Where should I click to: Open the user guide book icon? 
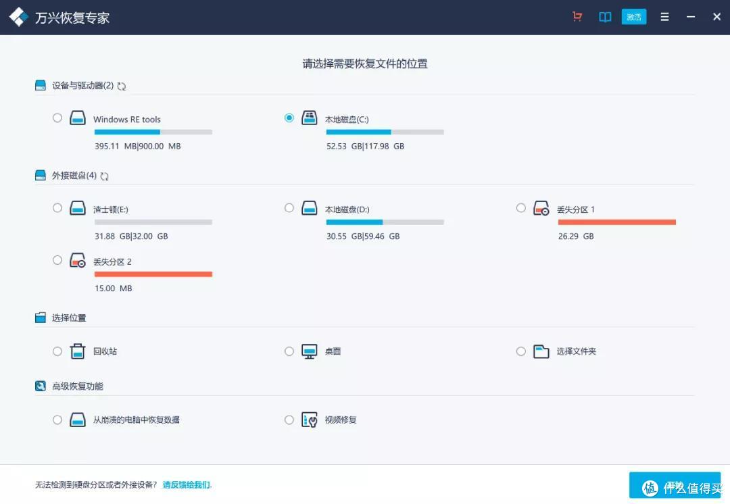click(605, 17)
